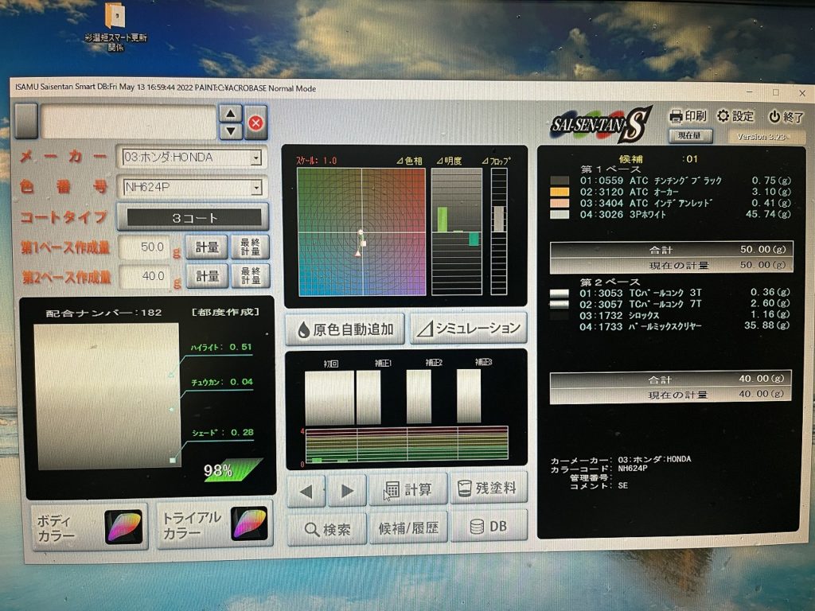The width and height of the screenshot is (815, 611).
Task: Expand the メーカー HONDA dropdown
Action: [x=255, y=158]
